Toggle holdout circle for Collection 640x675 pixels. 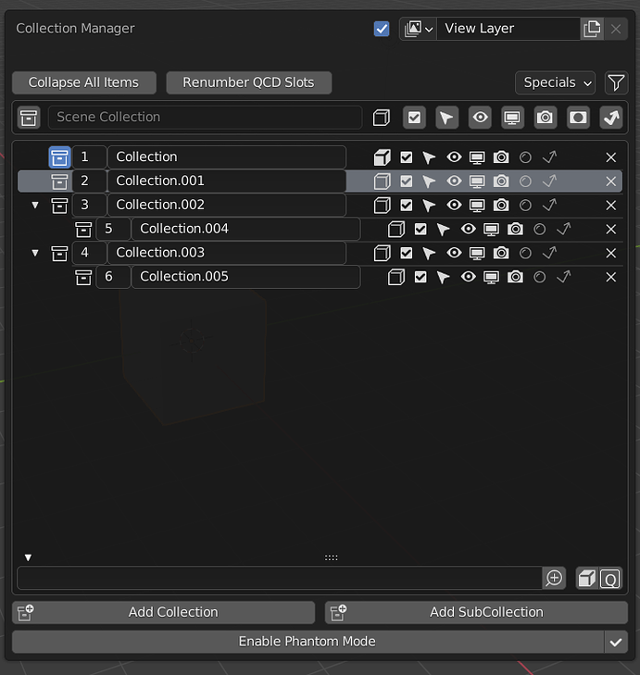(x=525, y=157)
